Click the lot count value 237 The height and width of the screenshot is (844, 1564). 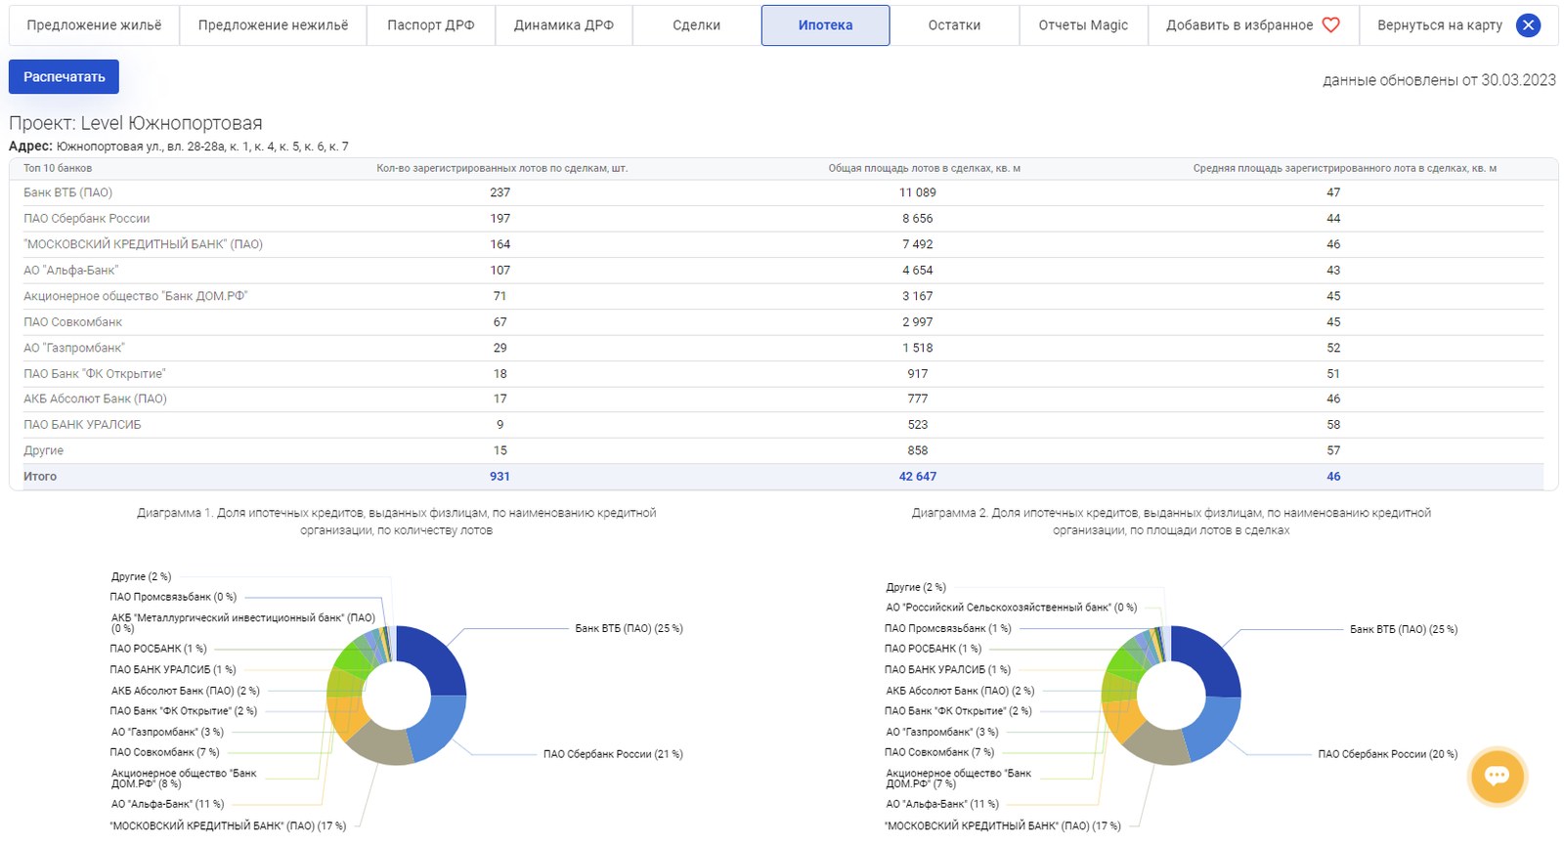pyautogui.click(x=500, y=192)
